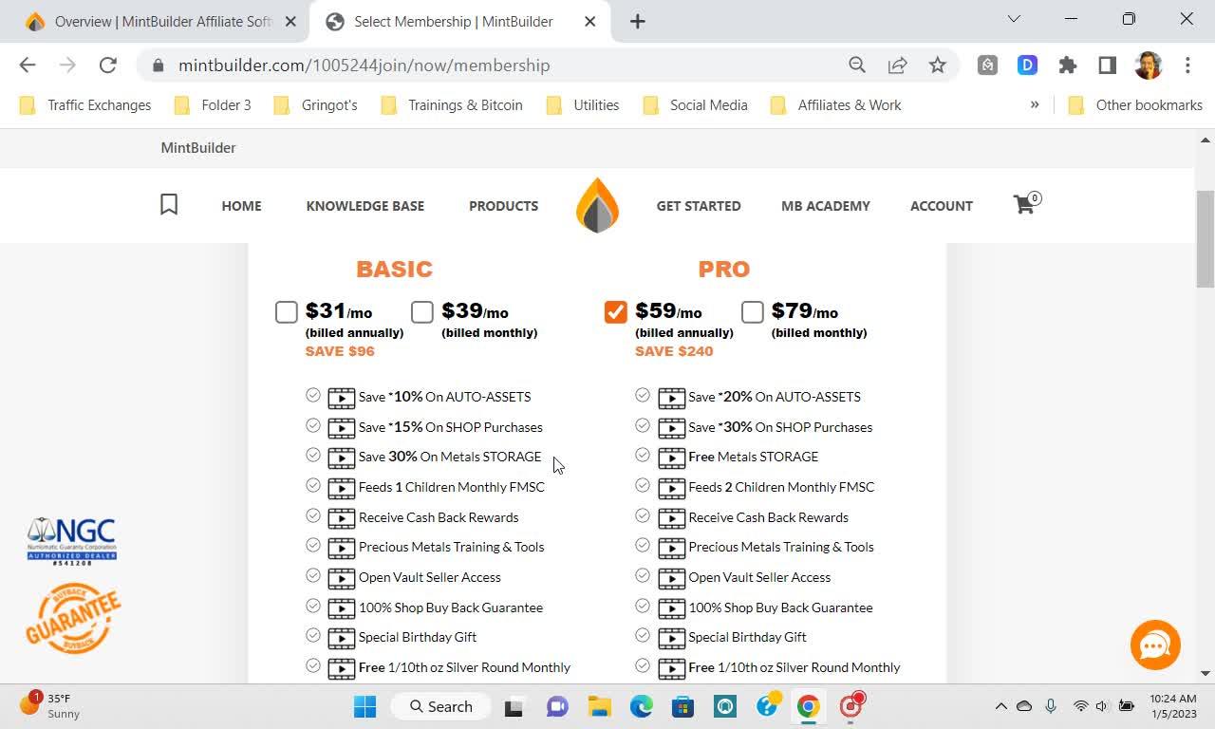
Task: Click the bookmark icon in site navigation
Action: (169, 205)
